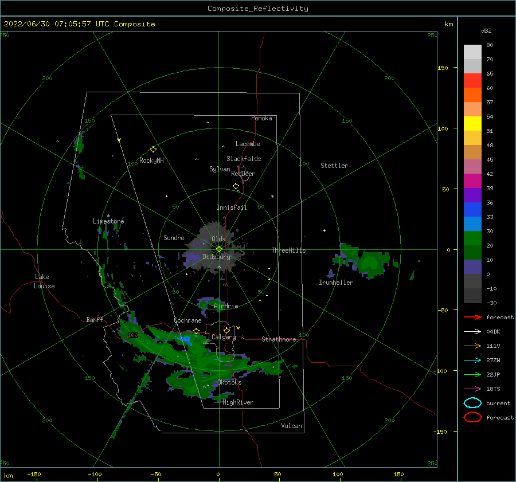516x482 pixels.
Task: Click the yellow diamond marker beside RockyMH
Action: pos(153,150)
